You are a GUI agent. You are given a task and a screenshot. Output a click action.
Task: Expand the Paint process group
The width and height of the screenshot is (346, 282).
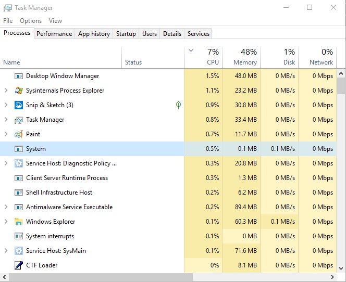point(6,134)
